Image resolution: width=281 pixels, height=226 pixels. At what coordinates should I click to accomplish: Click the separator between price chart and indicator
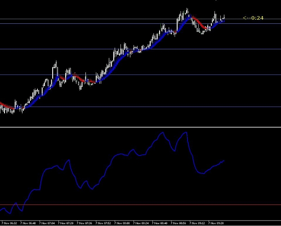point(140,127)
